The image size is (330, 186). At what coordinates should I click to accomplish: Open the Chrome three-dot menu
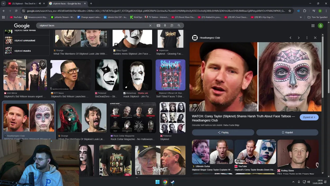pyautogui.click(x=326, y=11)
